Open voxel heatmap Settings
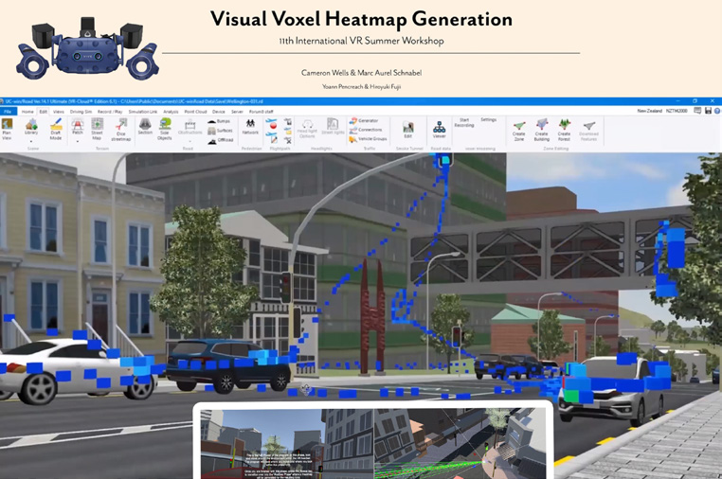Image resolution: width=722 pixels, height=479 pixels. [x=489, y=119]
